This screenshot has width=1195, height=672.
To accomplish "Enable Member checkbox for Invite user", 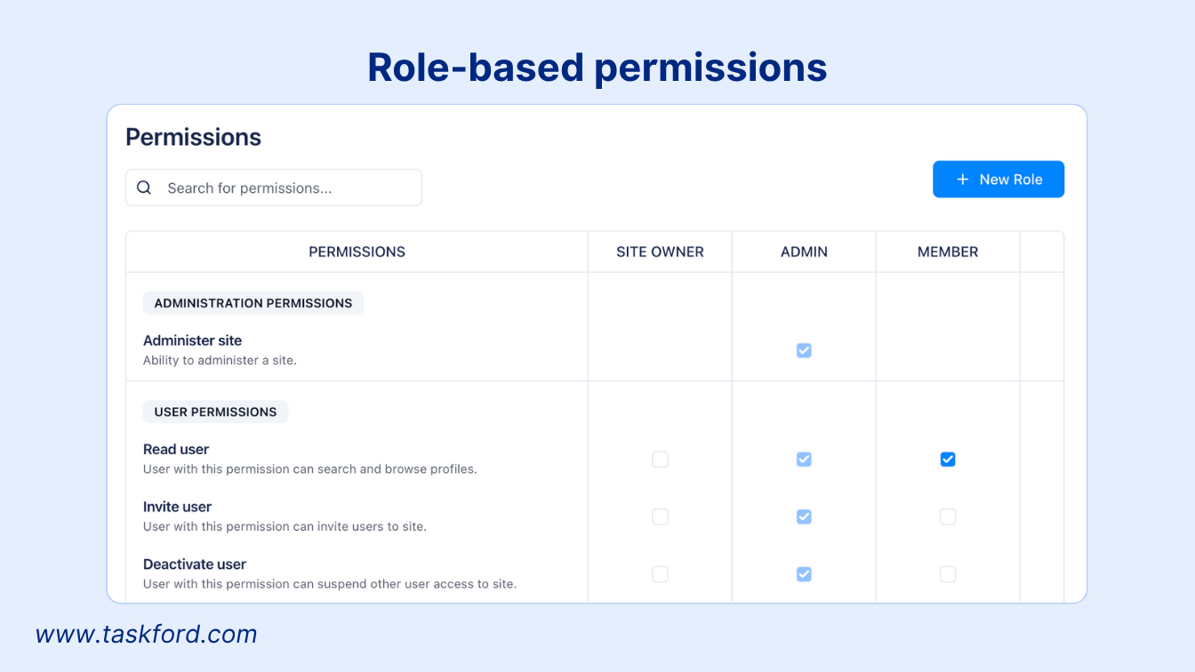I will click(948, 516).
